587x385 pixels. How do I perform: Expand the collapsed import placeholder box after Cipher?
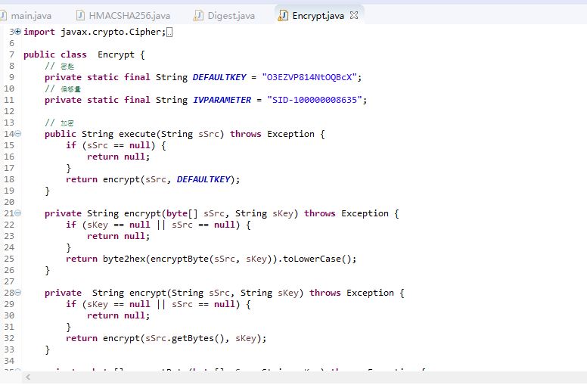[169, 33]
